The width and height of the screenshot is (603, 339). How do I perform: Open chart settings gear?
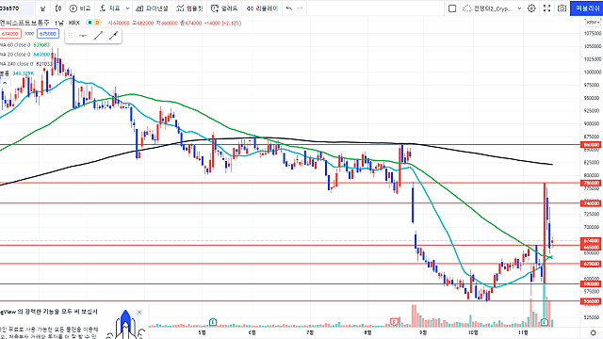(x=531, y=8)
